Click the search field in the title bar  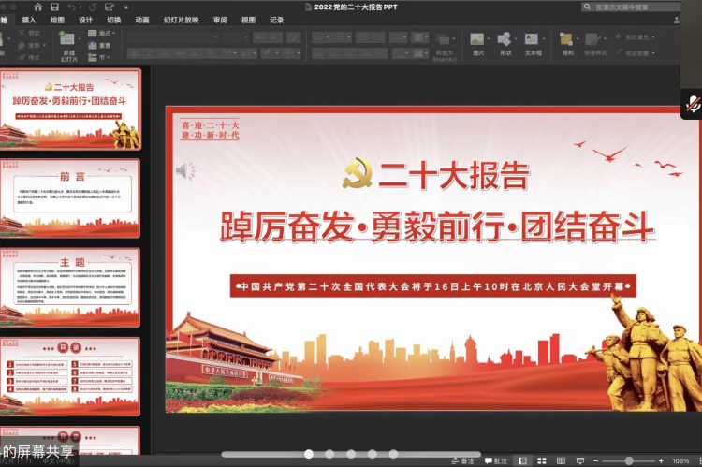click(x=631, y=7)
